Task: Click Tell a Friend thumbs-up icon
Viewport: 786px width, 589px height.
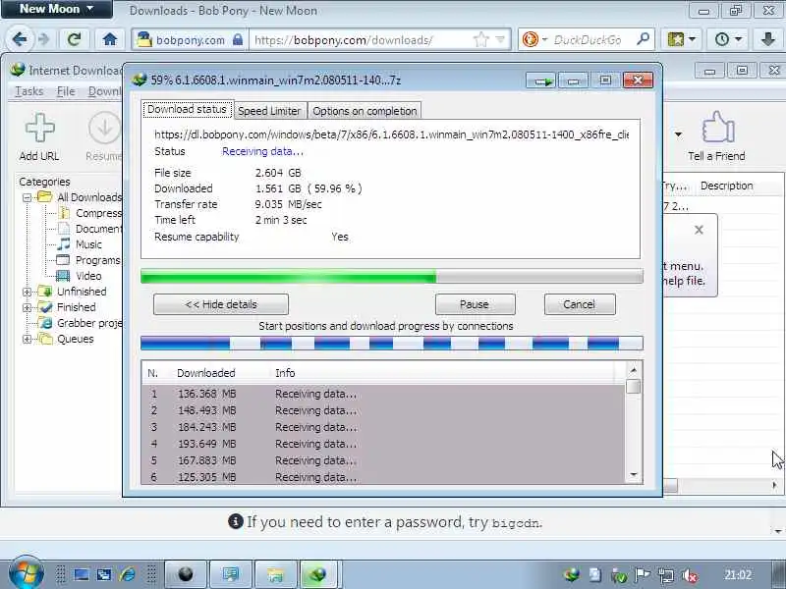Action: [x=718, y=128]
